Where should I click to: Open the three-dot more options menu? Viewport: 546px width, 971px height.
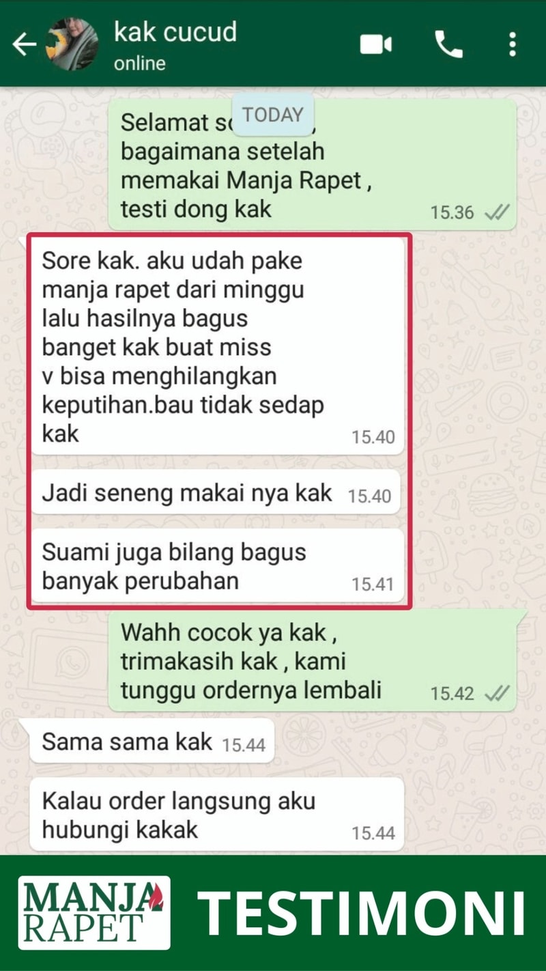513,45
